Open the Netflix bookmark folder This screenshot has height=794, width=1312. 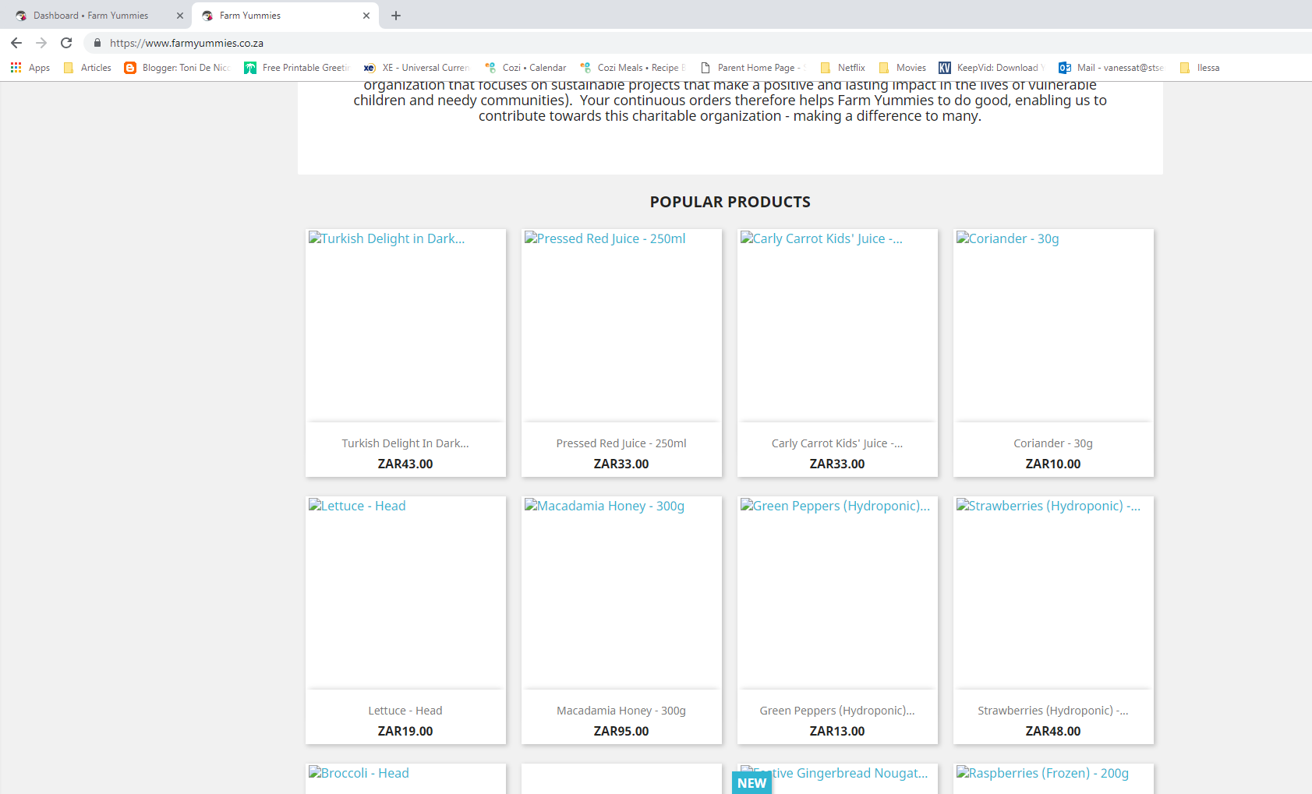pyautogui.click(x=843, y=68)
